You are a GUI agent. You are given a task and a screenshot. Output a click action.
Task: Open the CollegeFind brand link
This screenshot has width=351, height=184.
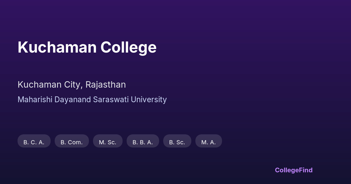point(294,170)
